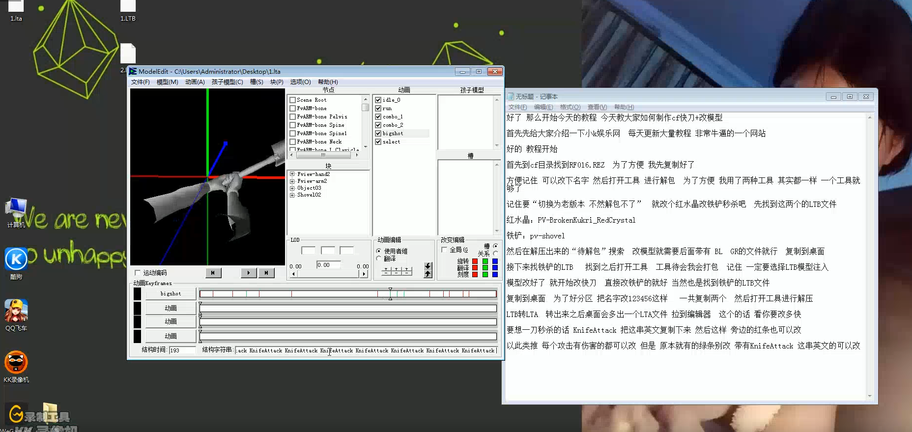
Task: Check the Scene Root node checkbox
Action: click(x=293, y=100)
